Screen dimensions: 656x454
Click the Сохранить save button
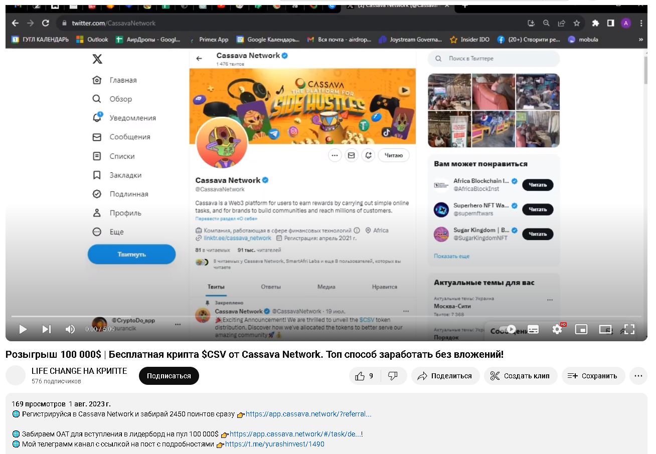click(x=593, y=376)
